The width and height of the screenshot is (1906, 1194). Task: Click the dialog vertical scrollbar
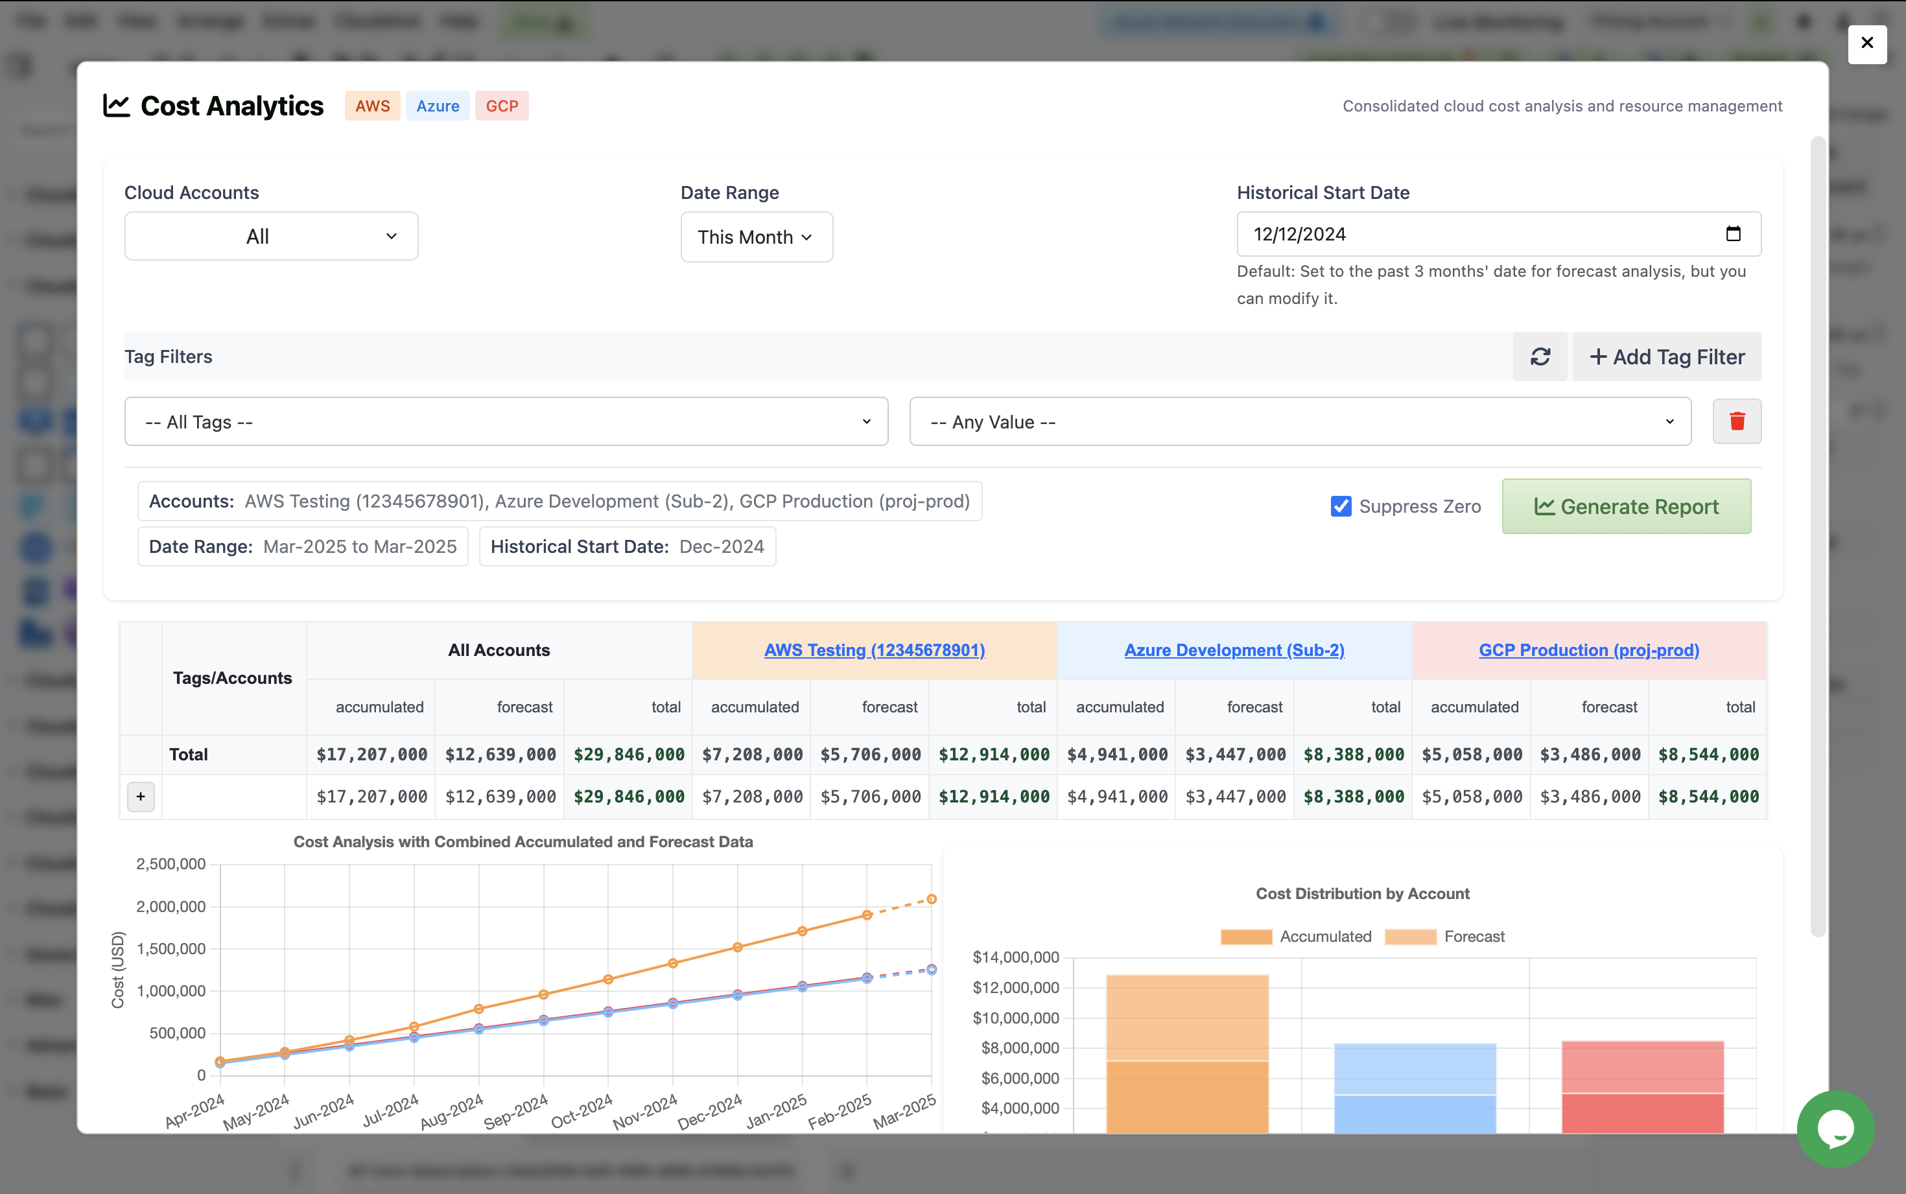tap(1818, 537)
